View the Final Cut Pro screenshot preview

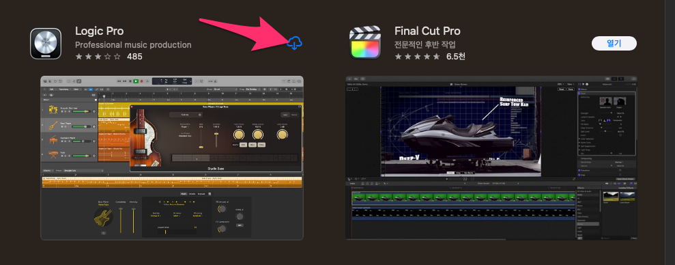[491, 158]
